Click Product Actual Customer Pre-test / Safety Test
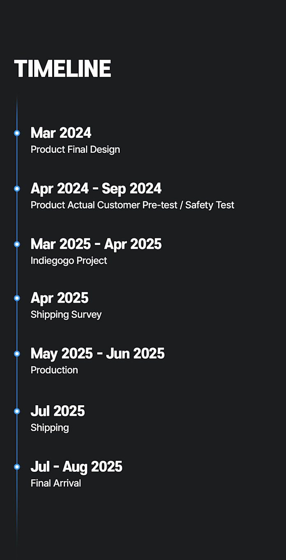 (132, 205)
